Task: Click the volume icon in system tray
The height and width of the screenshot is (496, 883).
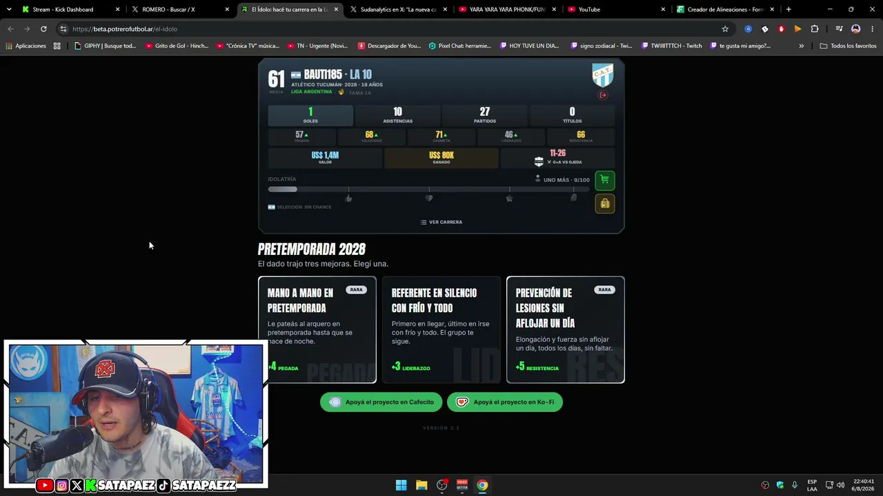Action: (x=840, y=485)
